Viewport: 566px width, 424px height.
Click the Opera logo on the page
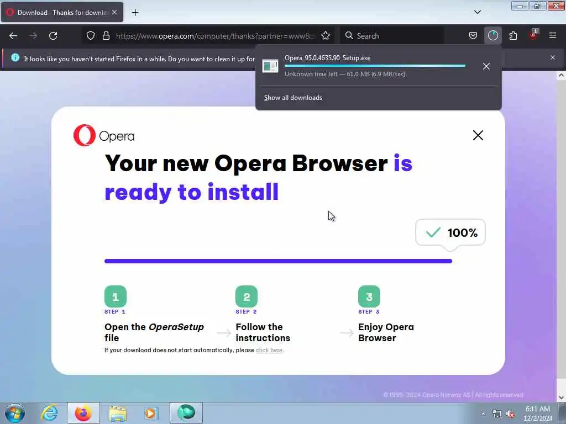coord(104,136)
